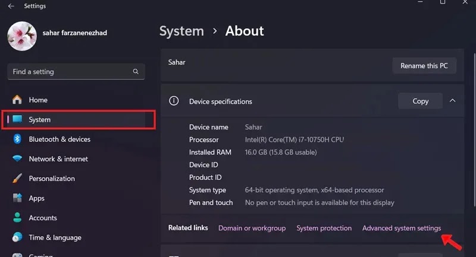
Task: Click the back arrow in Settings
Action: coord(11,7)
